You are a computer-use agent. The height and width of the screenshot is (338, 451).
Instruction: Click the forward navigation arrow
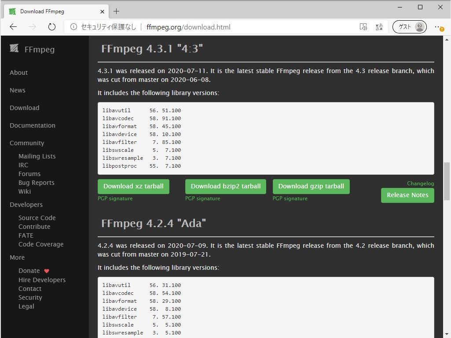tap(32, 26)
